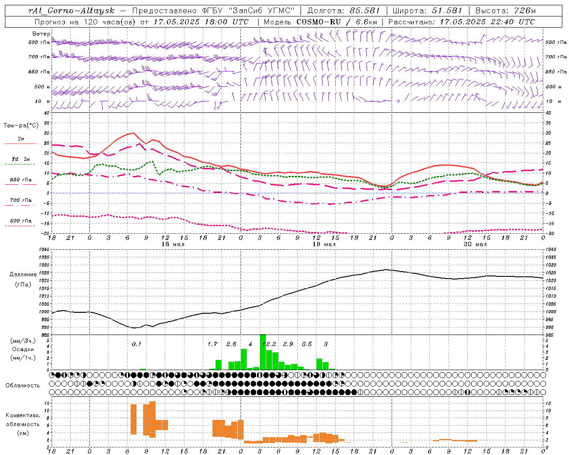Click the 12.2 precipitation total
This screenshot has height=455, width=569.
click(269, 344)
